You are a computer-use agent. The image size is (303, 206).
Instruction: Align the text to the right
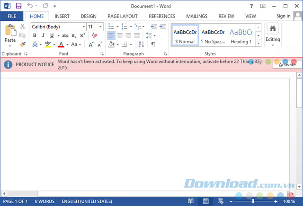[x=128, y=36]
